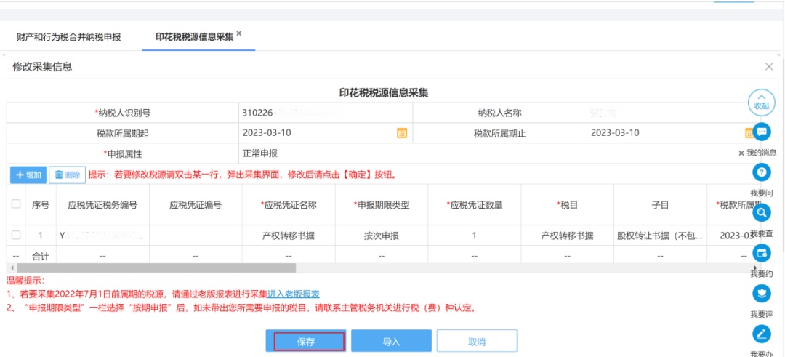Tick the select-all checkbox in table header
This screenshot has width=785, height=357.
point(16,205)
